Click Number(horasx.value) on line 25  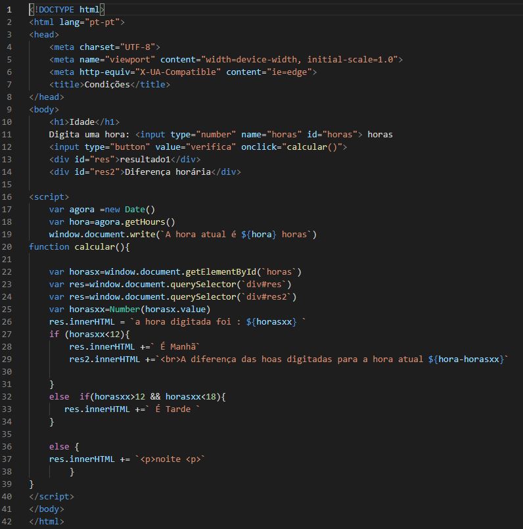click(x=160, y=310)
